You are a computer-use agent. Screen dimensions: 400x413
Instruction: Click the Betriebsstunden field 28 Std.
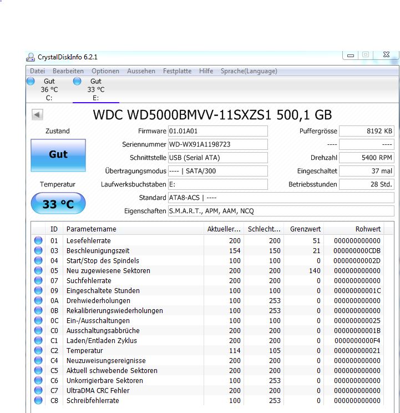coord(367,184)
